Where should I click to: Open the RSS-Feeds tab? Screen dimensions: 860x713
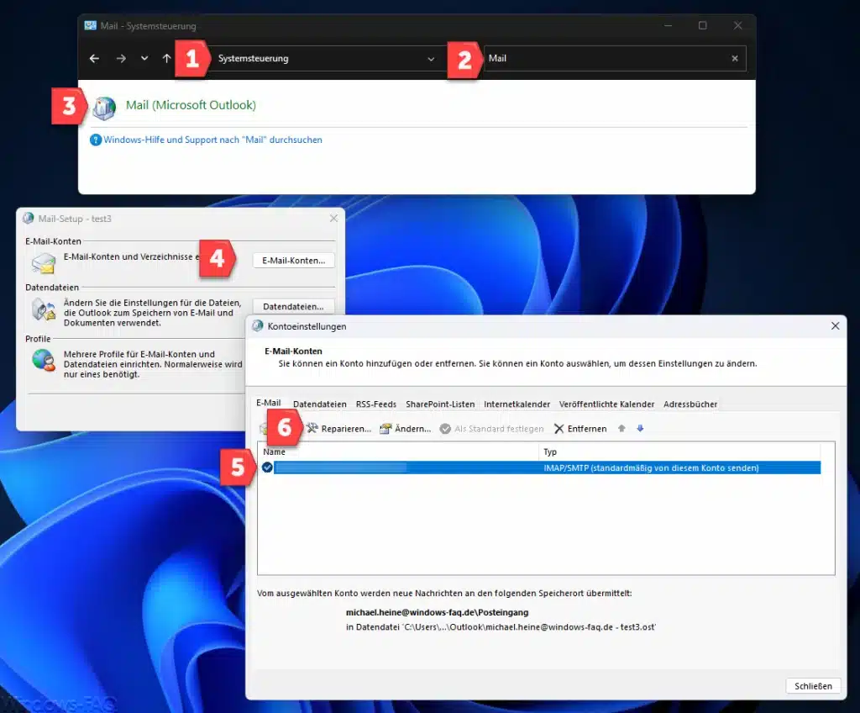pyautogui.click(x=375, y=404)
